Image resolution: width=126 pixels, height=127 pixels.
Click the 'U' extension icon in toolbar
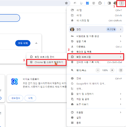[x=81, y=3]
